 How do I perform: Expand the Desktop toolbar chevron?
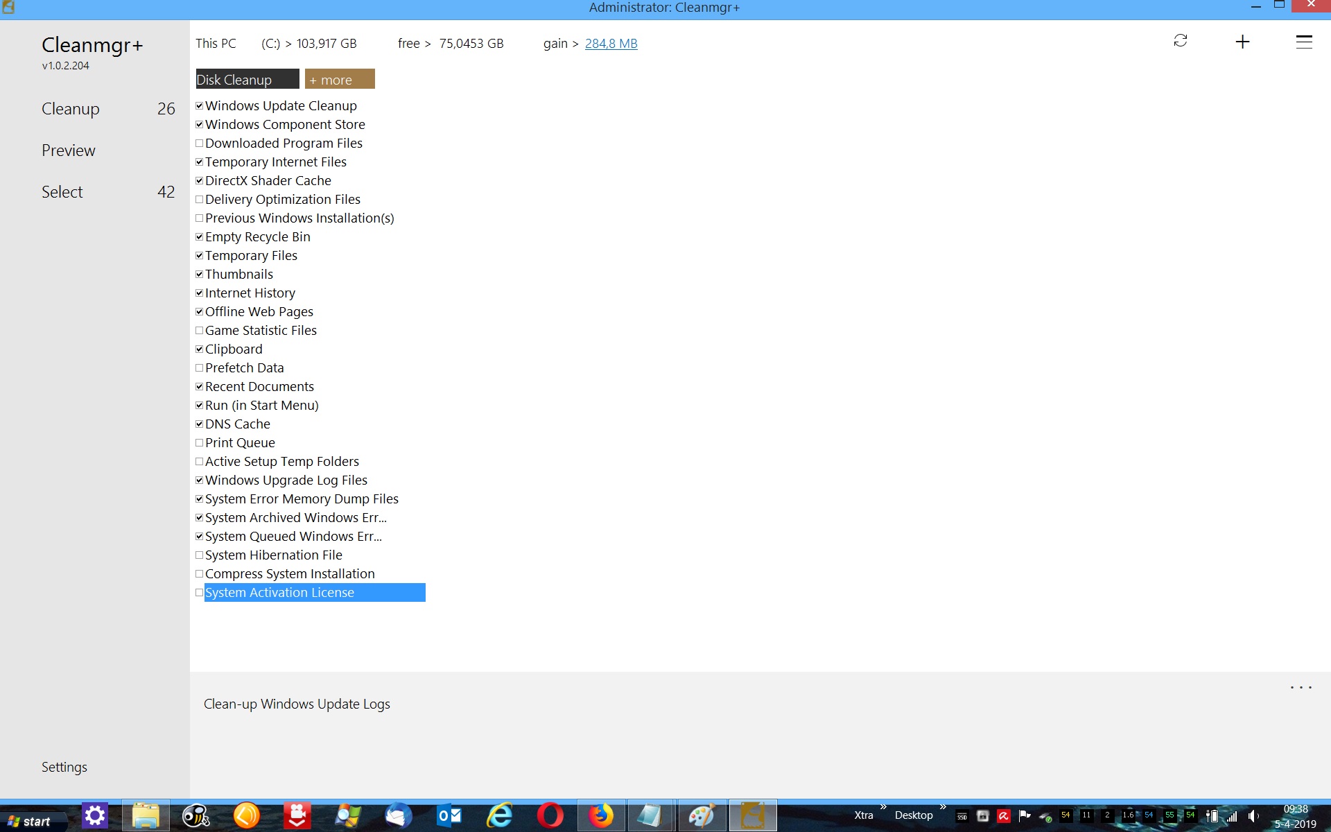(x=943, y=807)
